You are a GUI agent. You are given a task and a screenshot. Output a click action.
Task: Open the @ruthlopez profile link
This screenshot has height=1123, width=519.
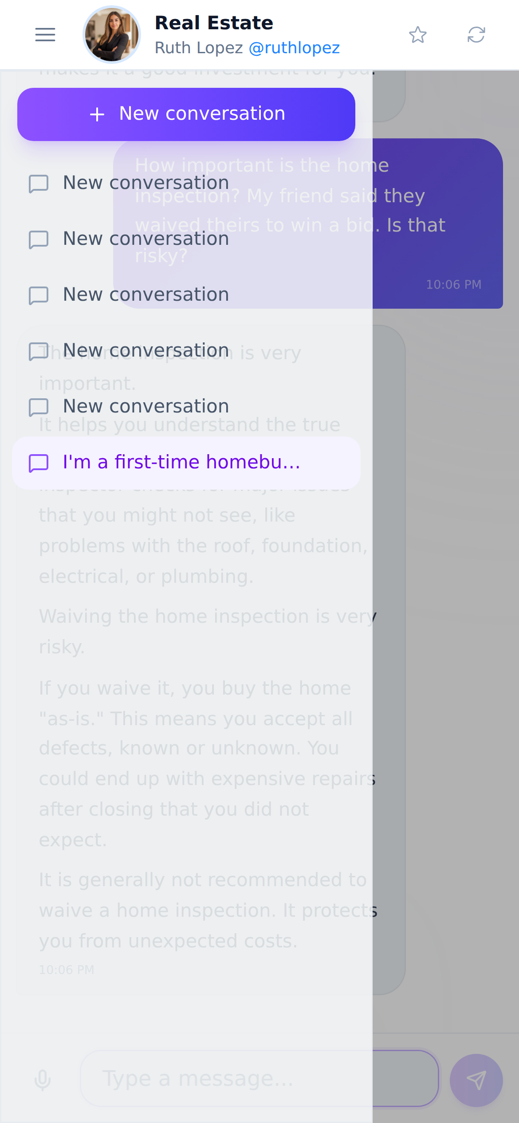[294, 47]
